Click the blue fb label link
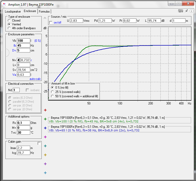This screenshot has height=181, width=196. pyautogui.click(x=15, y=46)
